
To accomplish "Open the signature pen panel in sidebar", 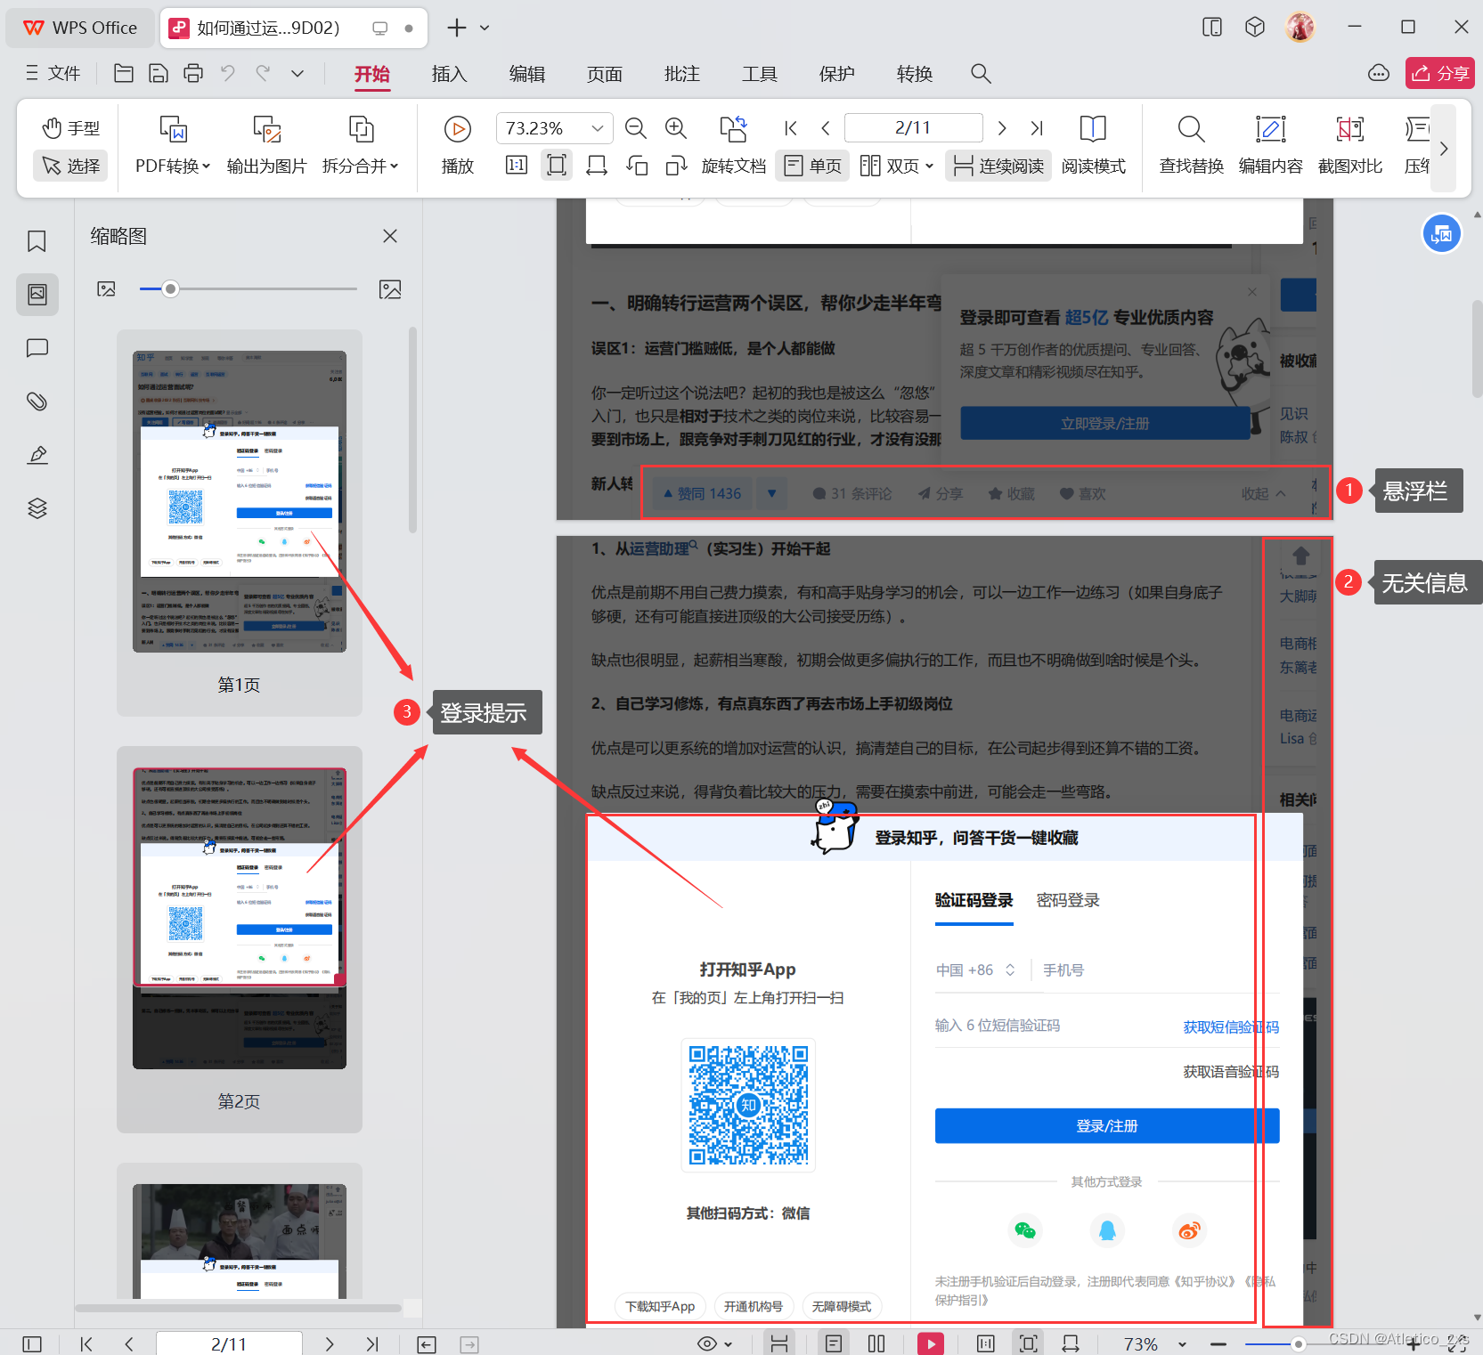I will click(x=37, y=455).
